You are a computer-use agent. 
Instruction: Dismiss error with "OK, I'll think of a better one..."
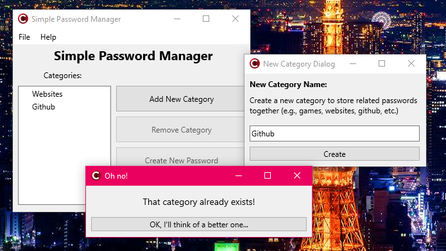tap(199, 224)
